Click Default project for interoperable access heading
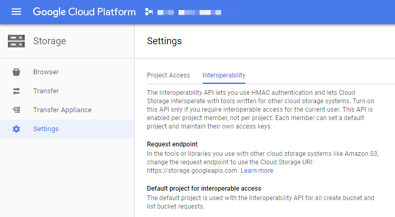Screen dimensions: 395x217 (x=204, y=188)
